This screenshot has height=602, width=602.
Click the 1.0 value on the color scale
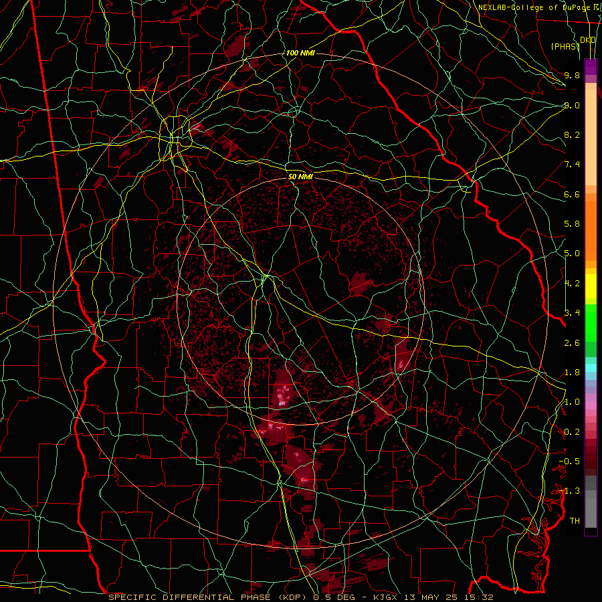click(572, 402)
